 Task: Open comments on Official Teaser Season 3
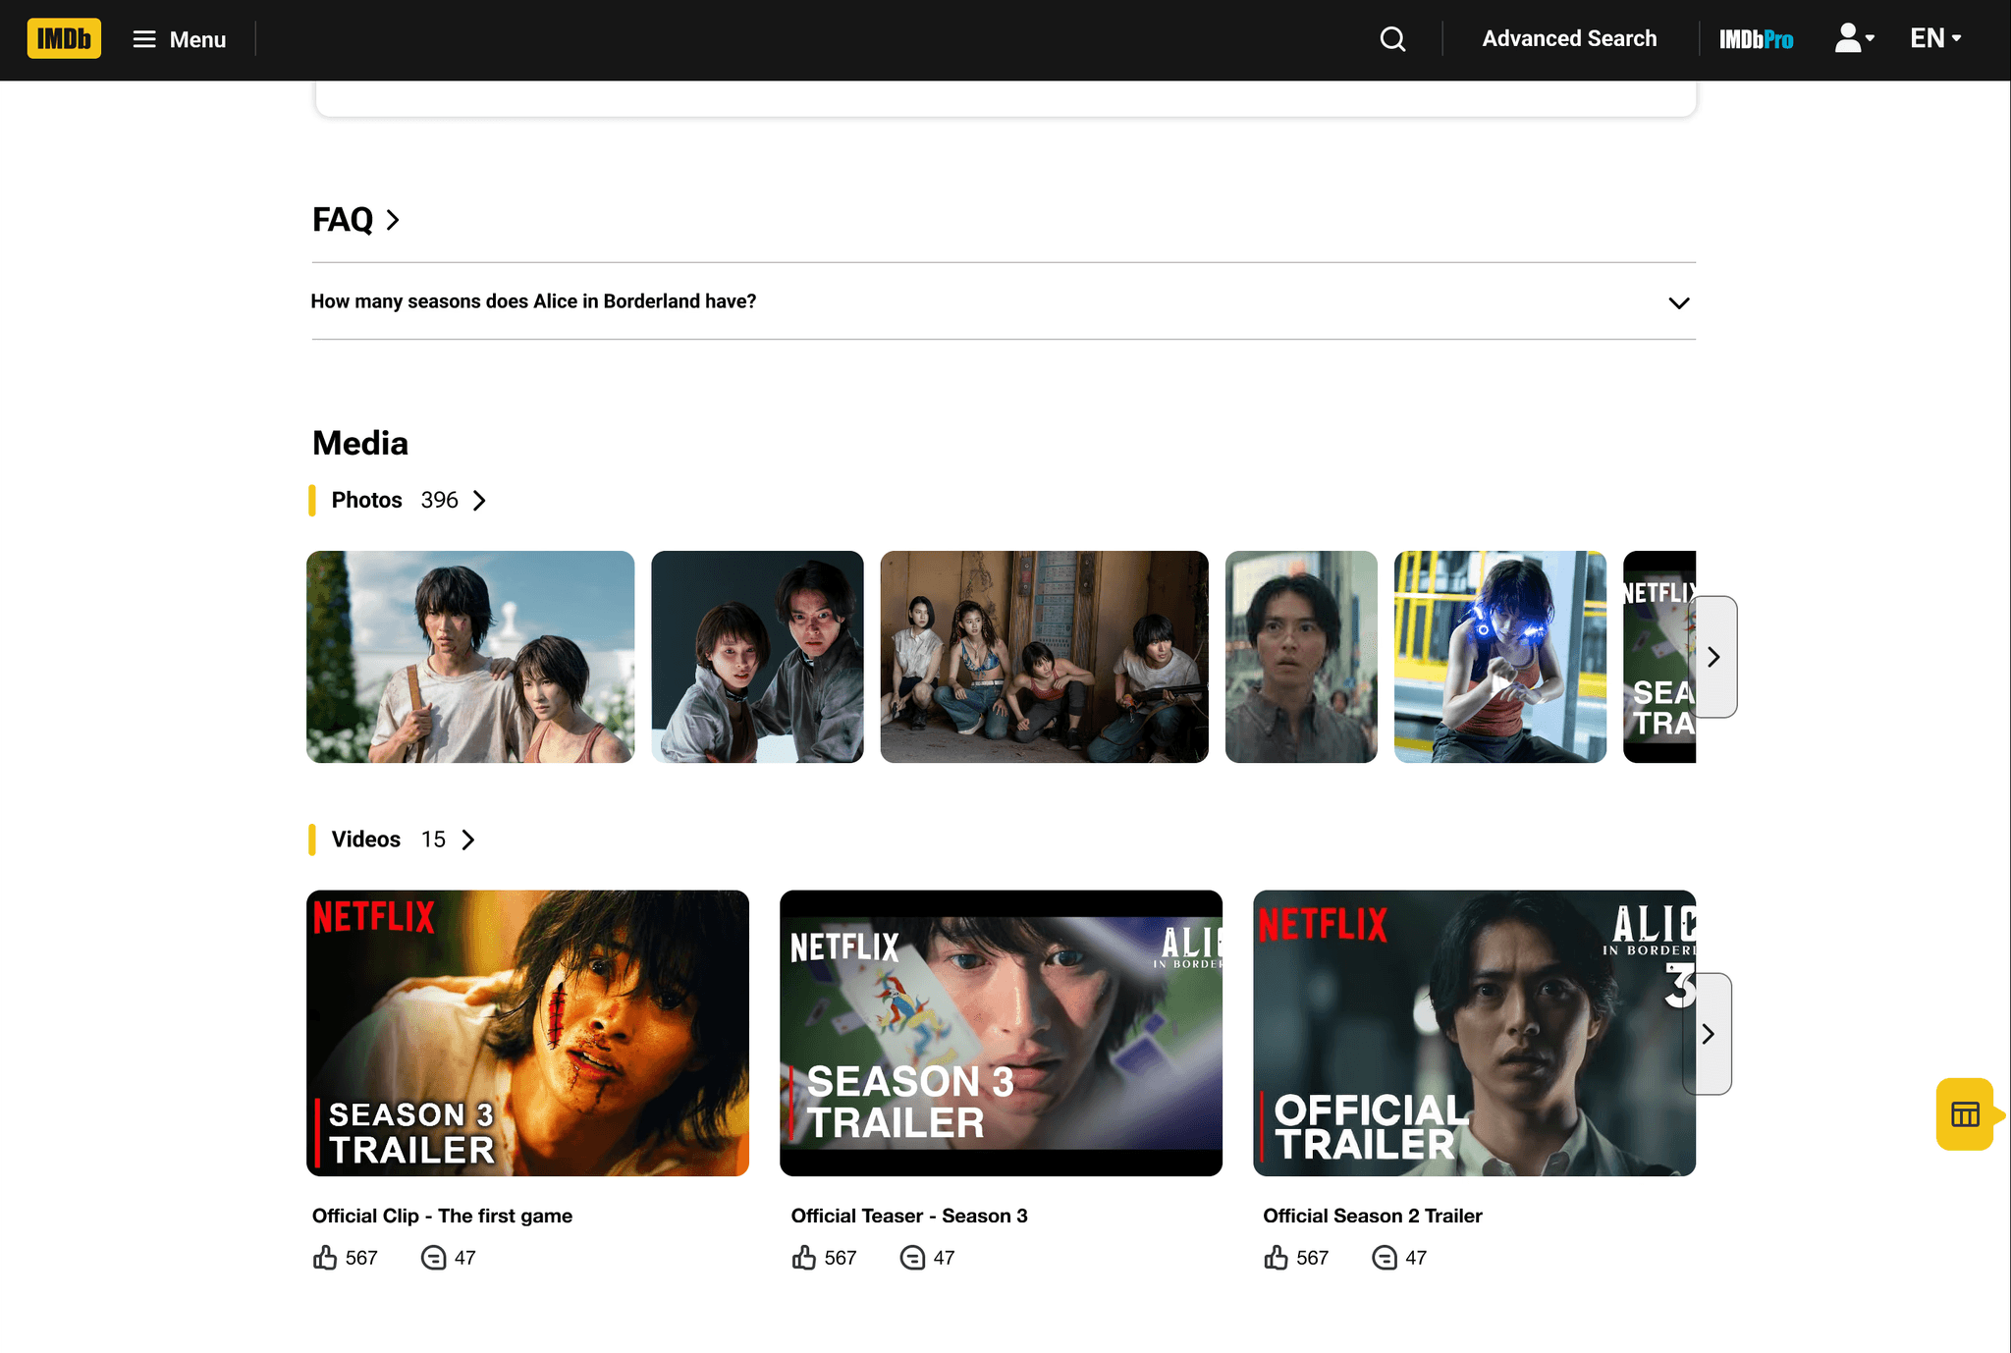pos(912,1258)
